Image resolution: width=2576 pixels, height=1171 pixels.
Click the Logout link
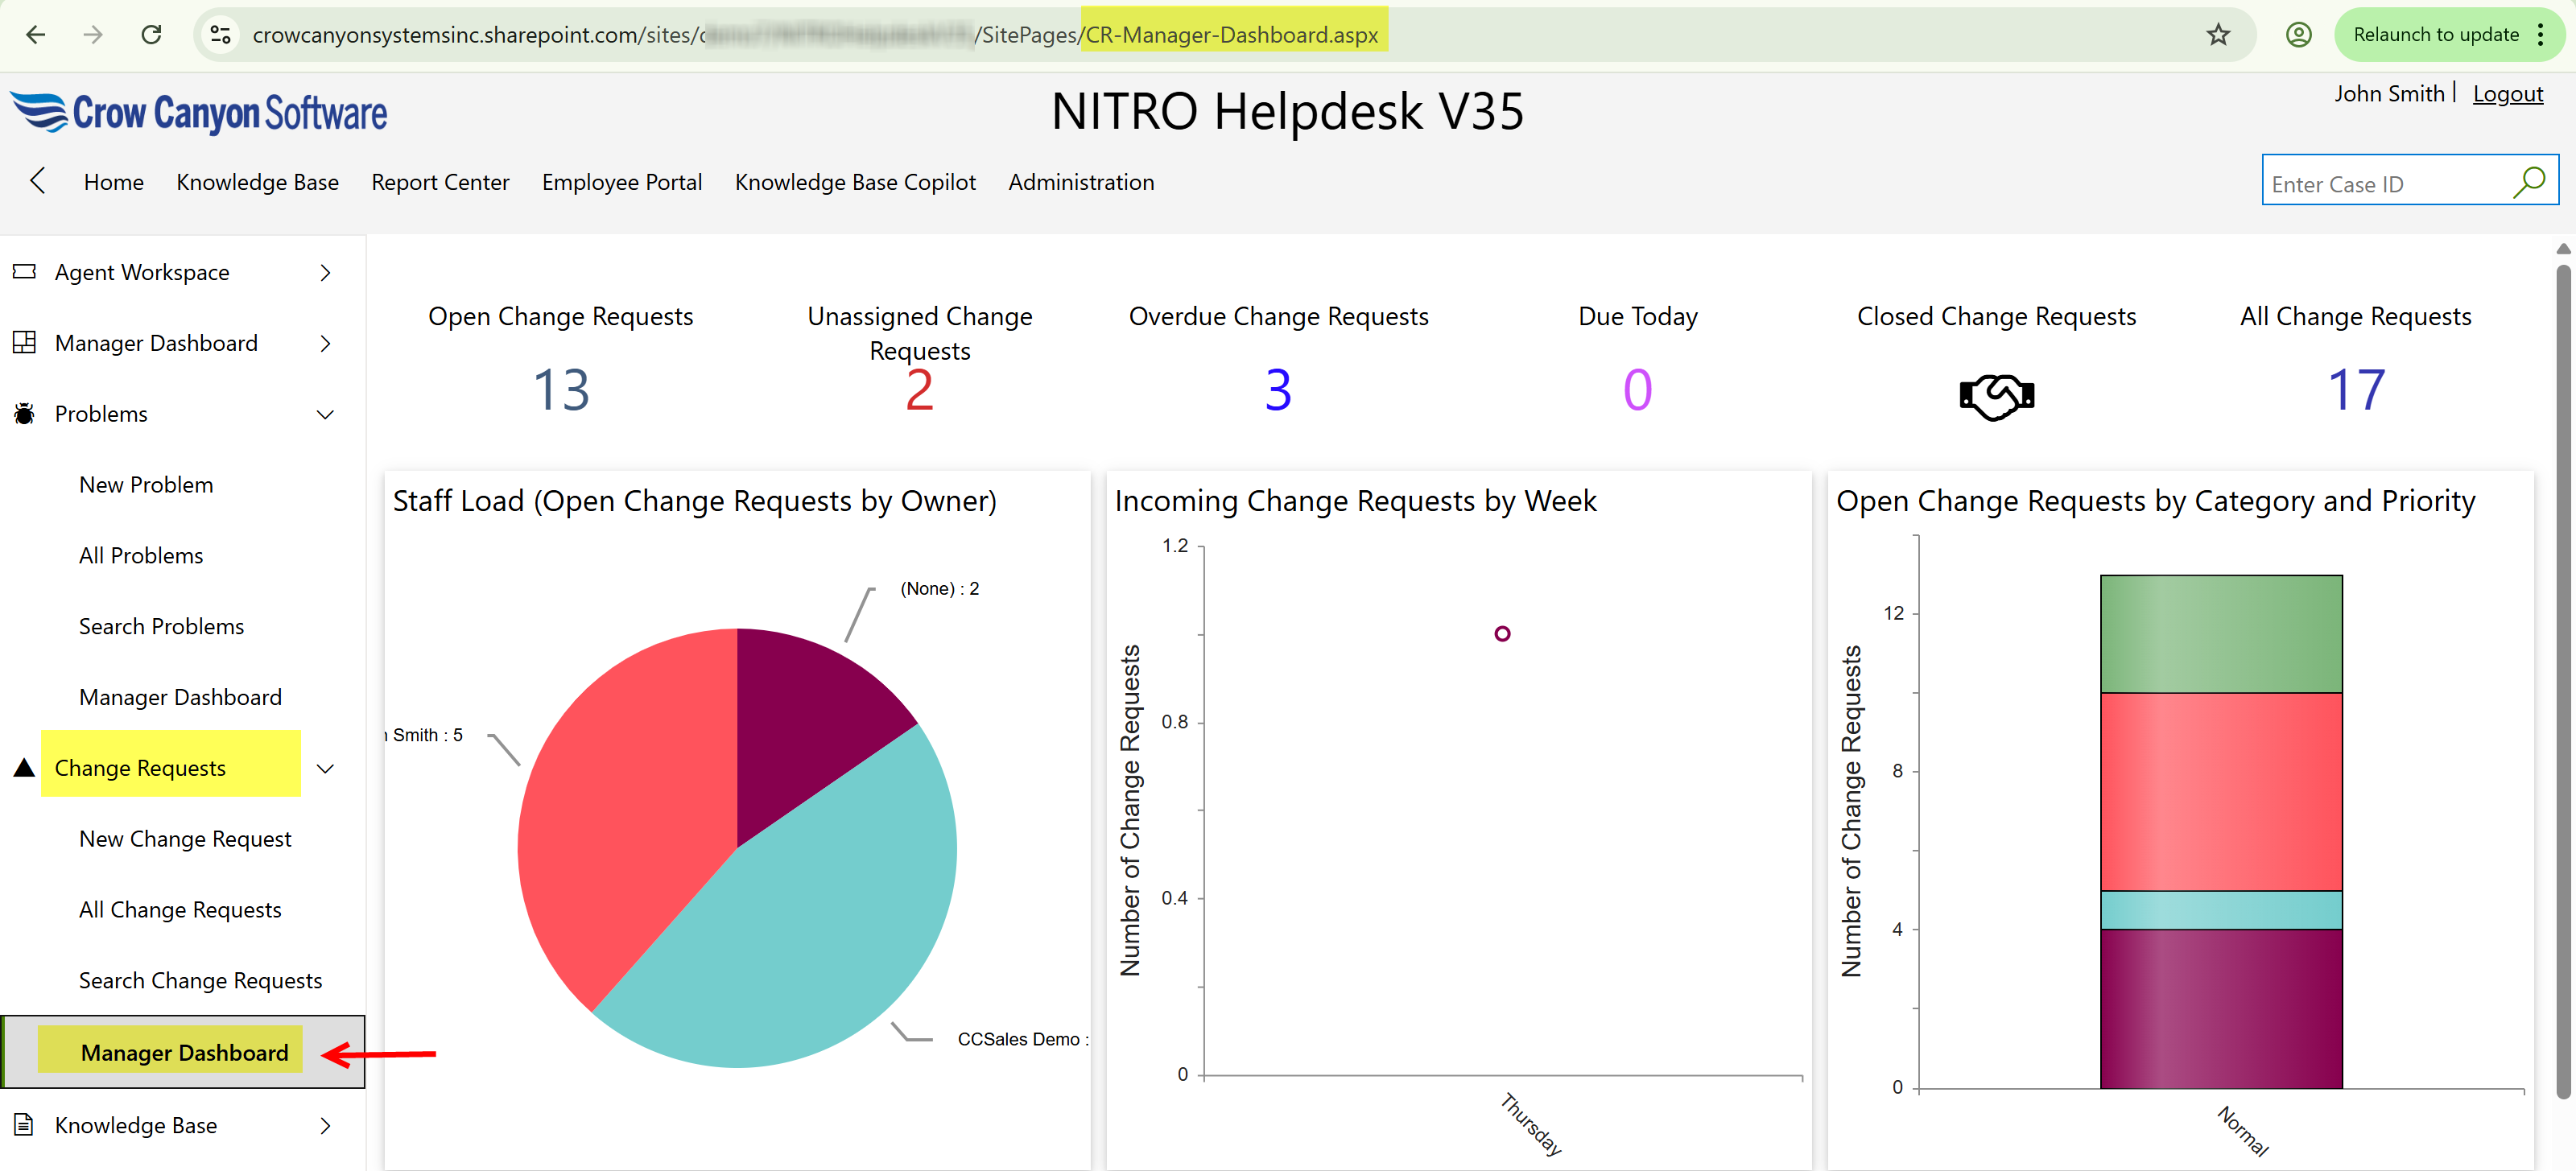[2507, 94]
